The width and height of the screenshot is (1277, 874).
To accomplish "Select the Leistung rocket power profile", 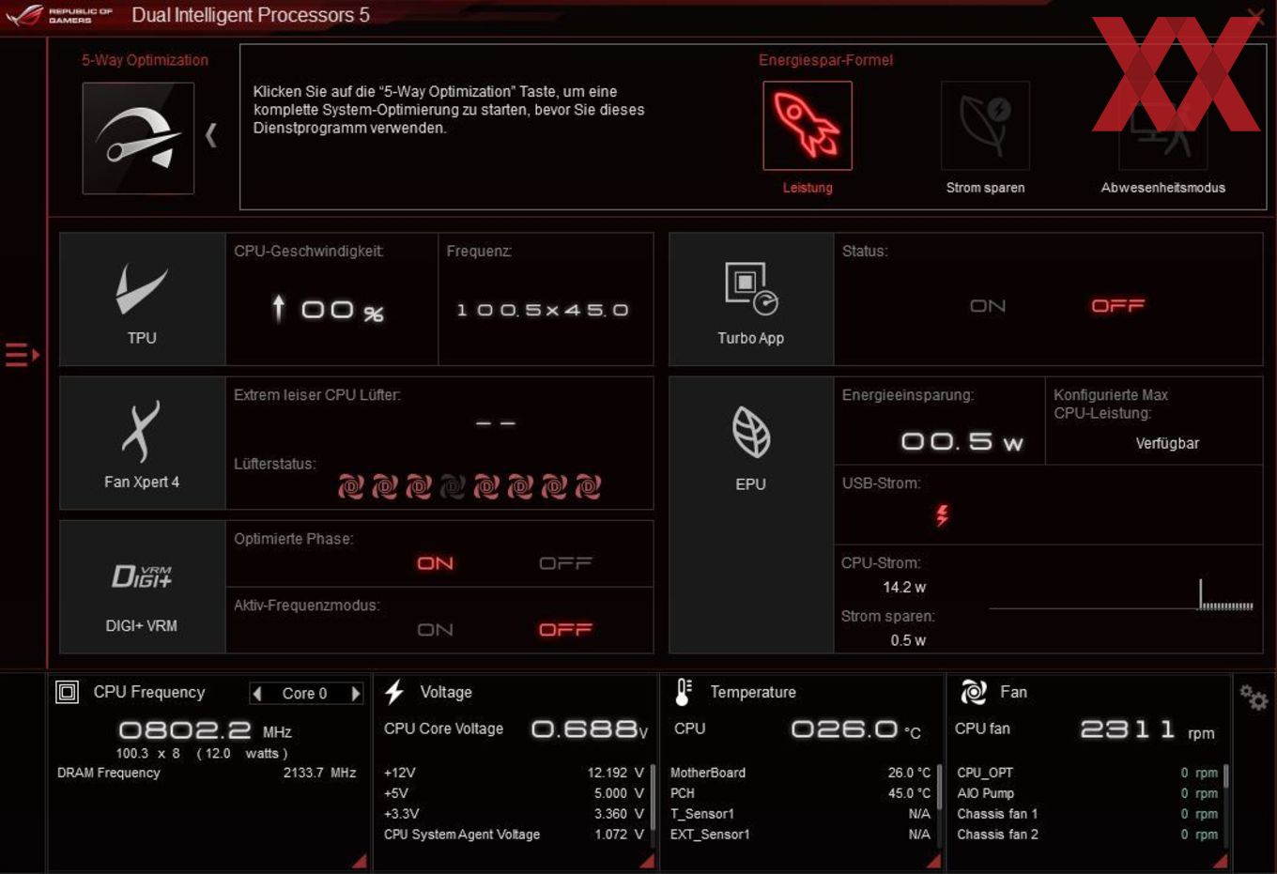I will (807, 126).
